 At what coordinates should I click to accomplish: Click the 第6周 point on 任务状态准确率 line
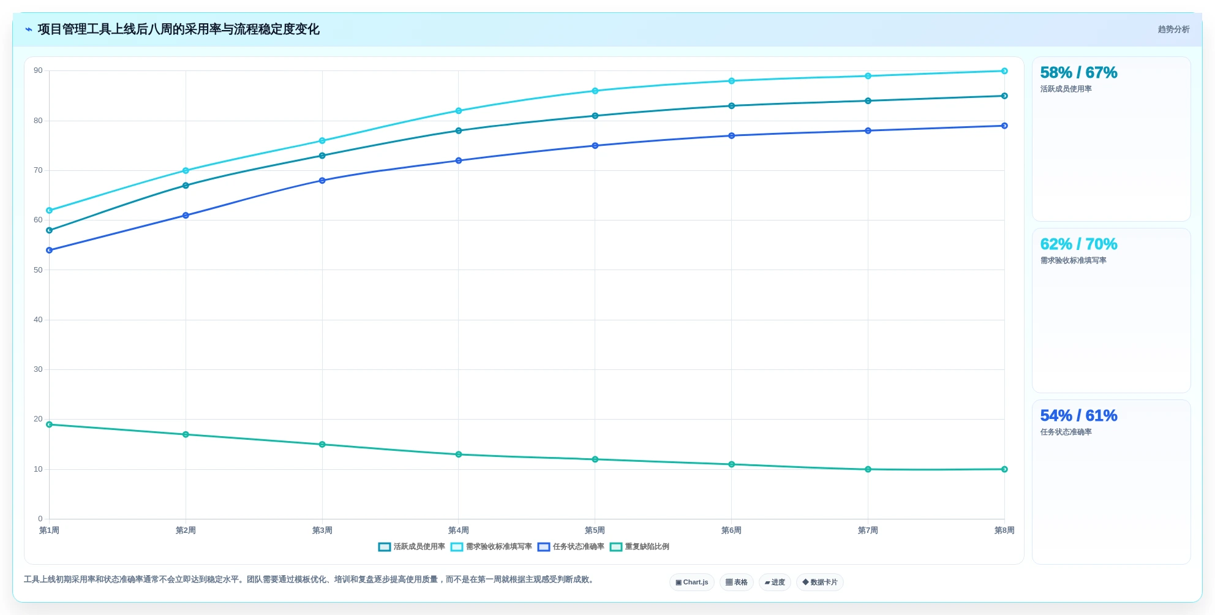[731, 136]
